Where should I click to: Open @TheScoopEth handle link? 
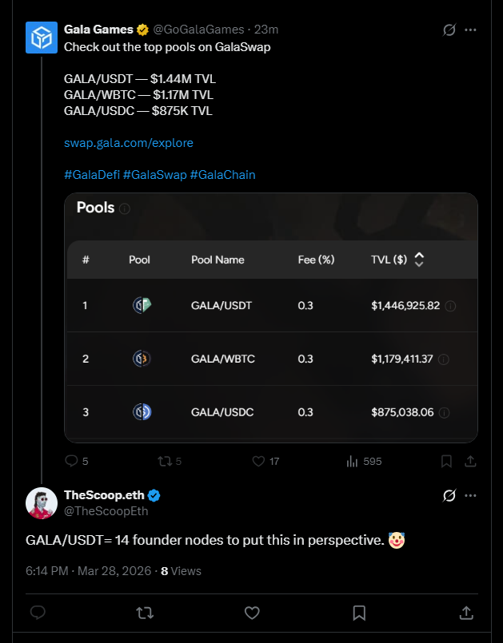pyautogui.click(x=106, y=511)
